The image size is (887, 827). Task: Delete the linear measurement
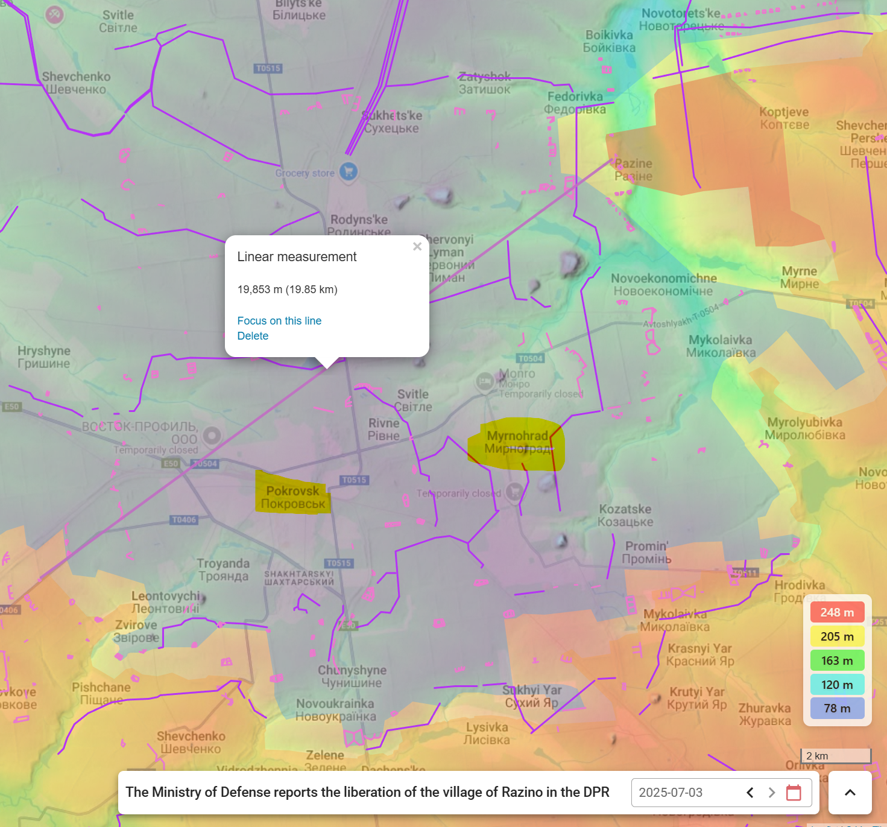(253, 336)
